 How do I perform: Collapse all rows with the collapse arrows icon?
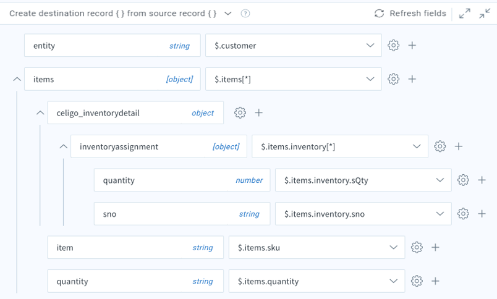[485, 14]
